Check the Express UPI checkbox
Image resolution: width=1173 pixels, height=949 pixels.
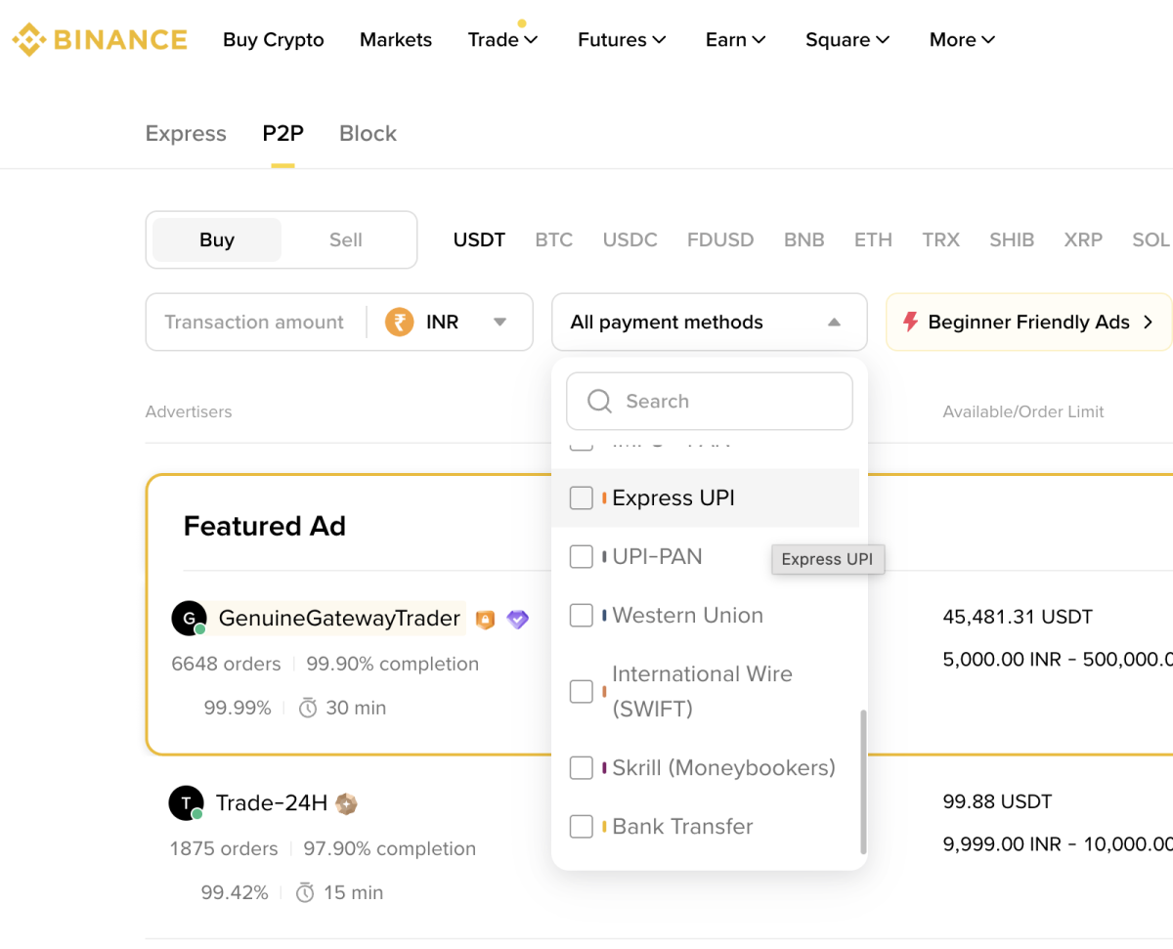point(581,497)
